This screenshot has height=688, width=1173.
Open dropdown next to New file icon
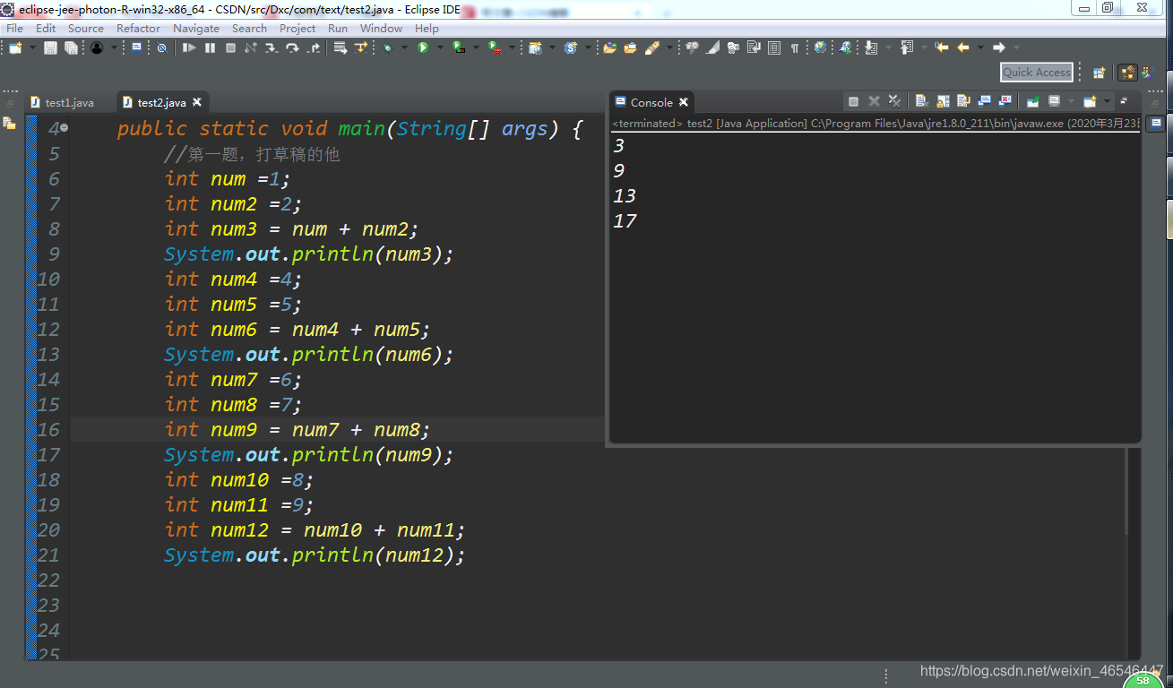point(33,47)
